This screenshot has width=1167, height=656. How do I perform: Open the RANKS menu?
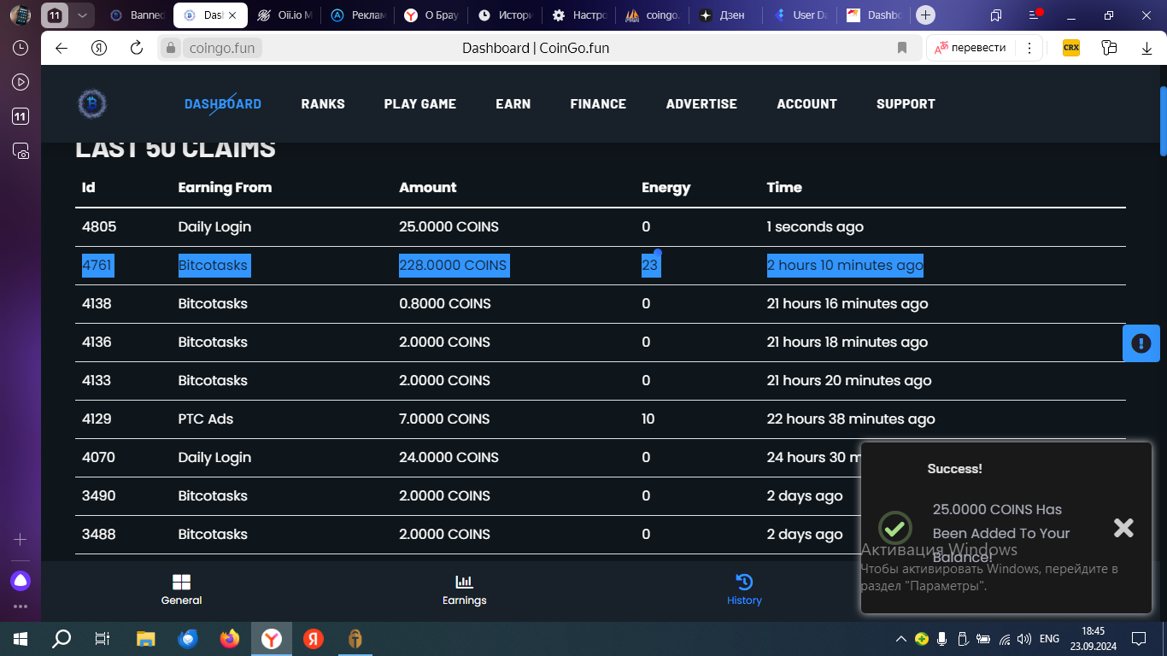323,104
